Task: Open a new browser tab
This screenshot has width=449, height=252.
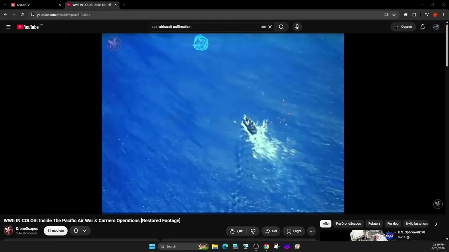Action: click(124, 5)
